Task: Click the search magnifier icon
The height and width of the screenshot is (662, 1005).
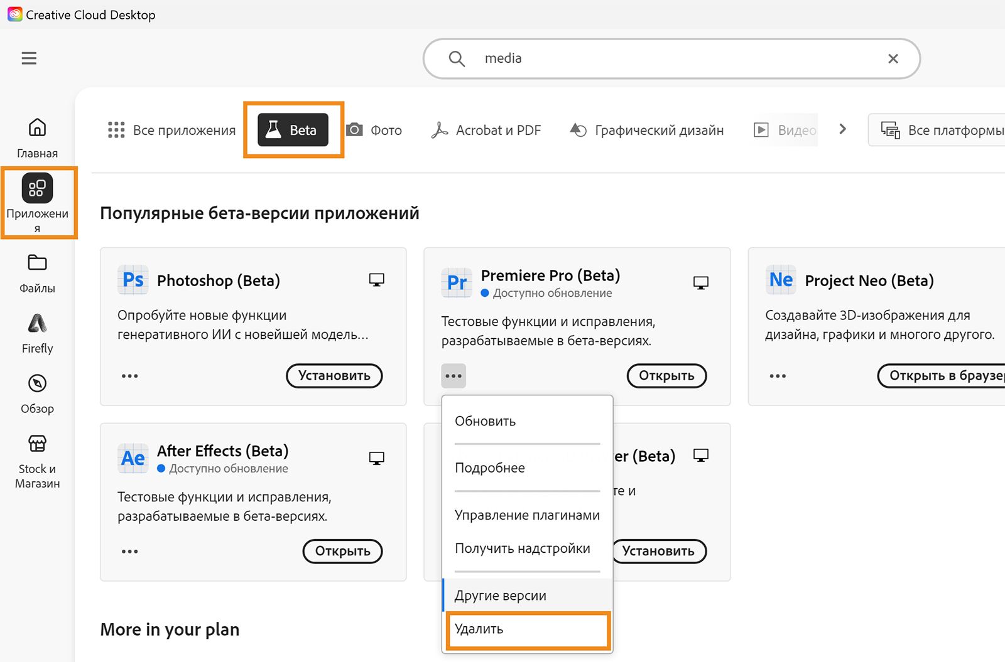Action: click(x=457, y=58)
